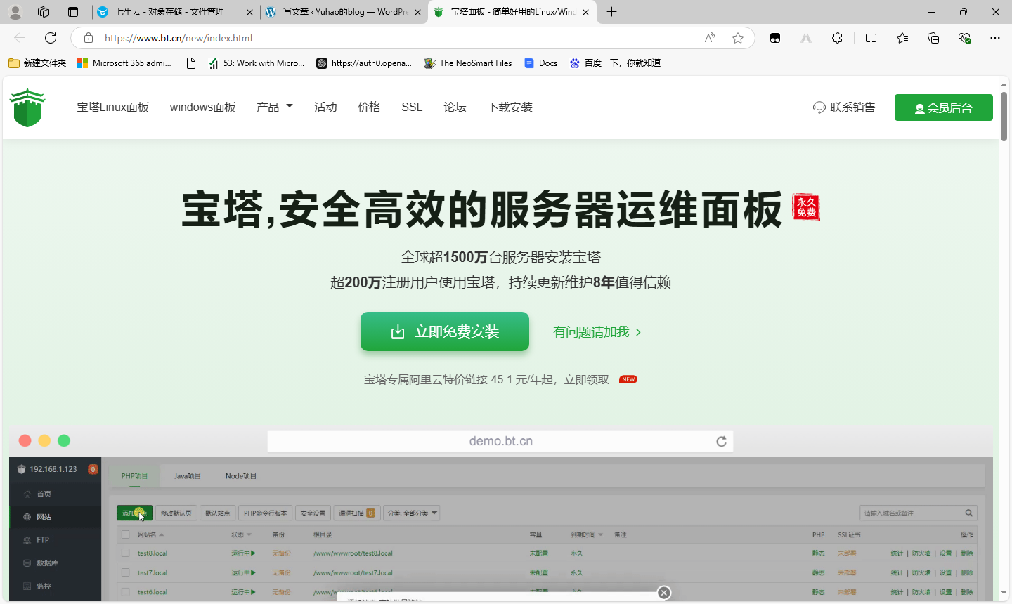The height and width of the screenshot is (604, 1012).
Task: Activate read aloud icon in address bar
Action: click(x=710, y=38)
